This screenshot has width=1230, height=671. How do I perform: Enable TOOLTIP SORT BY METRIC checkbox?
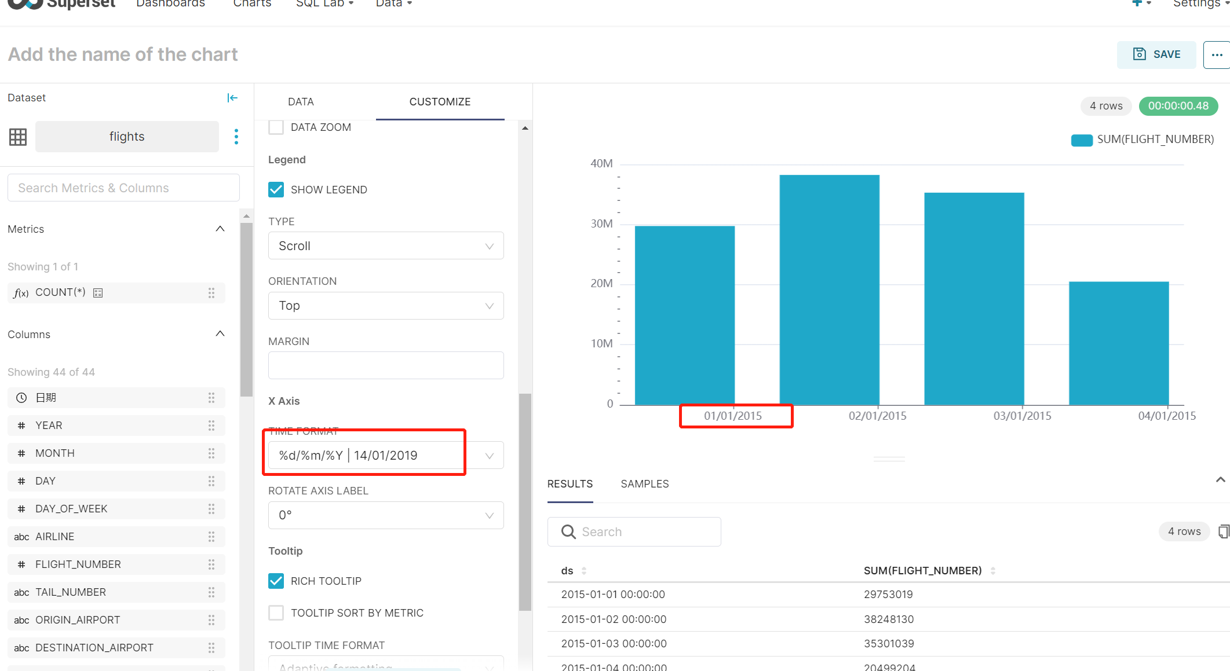click(x=276, y=613)
